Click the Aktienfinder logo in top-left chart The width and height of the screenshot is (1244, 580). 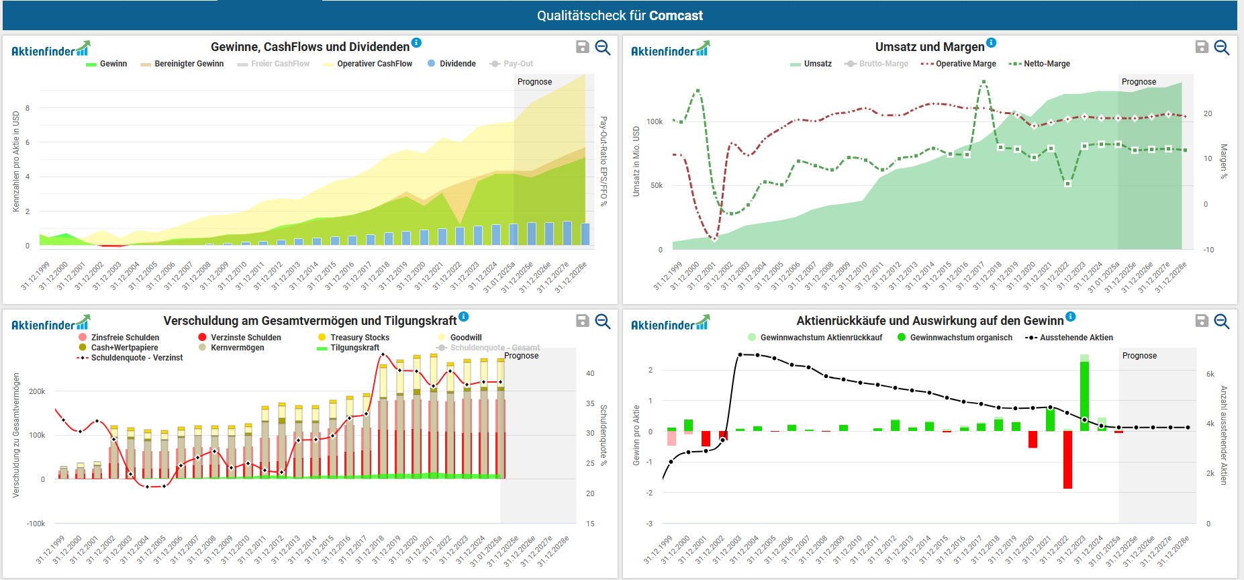[50, 50]
